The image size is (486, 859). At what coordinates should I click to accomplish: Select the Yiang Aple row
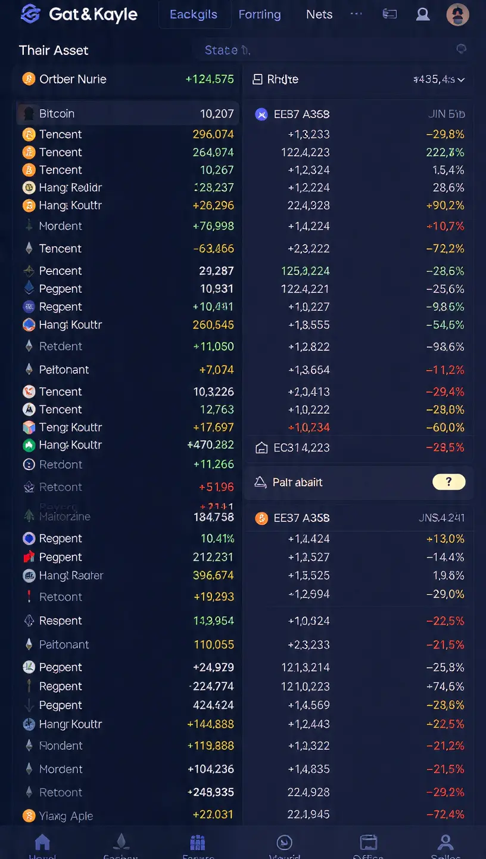click(x=127, y=815)
